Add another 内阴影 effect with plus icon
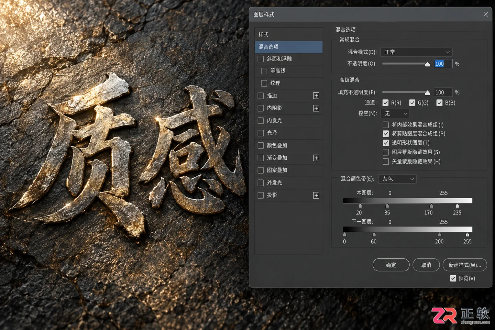The width and height of the screenshot is (495, 330). coord(316,108)
